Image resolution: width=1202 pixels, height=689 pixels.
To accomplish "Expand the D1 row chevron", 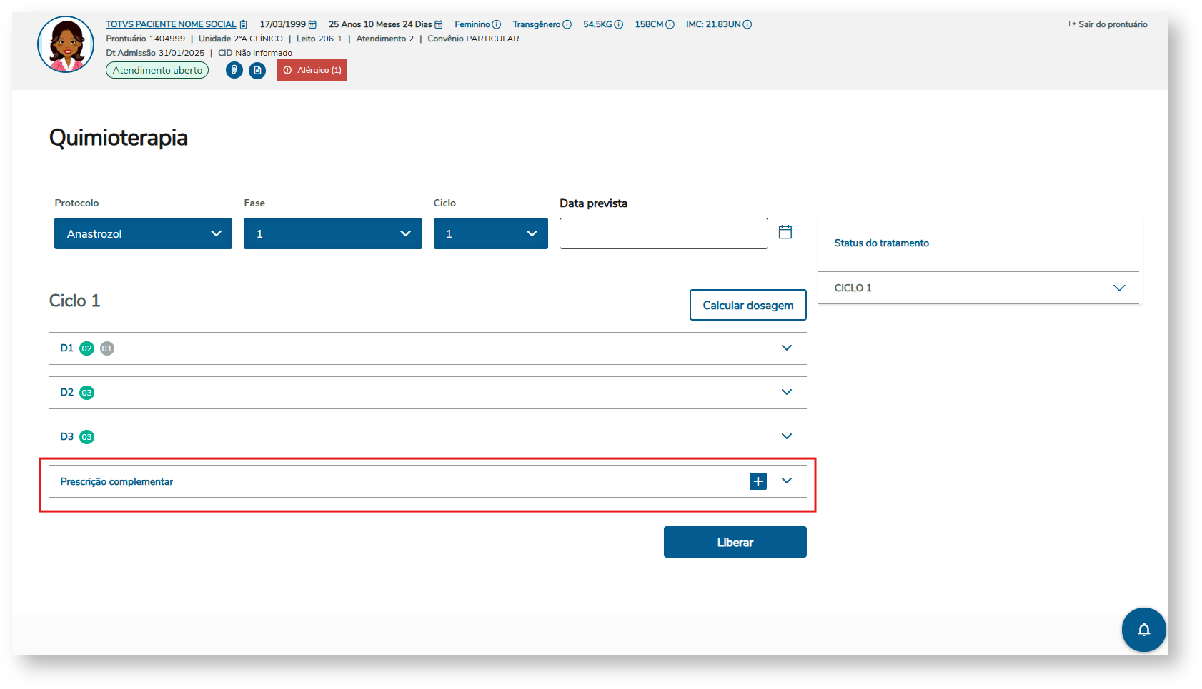I will (x=787, y=348).
